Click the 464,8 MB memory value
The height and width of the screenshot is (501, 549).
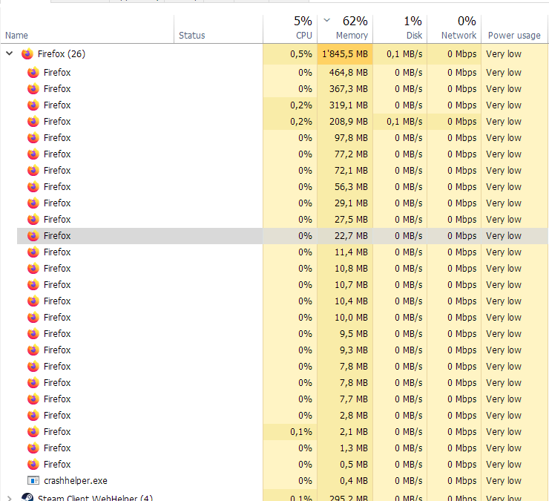pos(349,73)
